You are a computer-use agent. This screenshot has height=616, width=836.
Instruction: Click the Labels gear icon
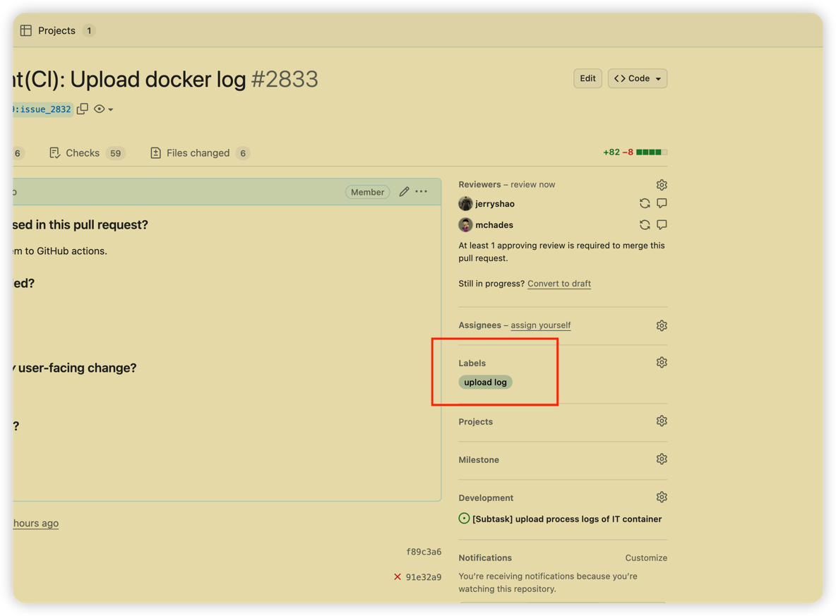tap(662, 362)
